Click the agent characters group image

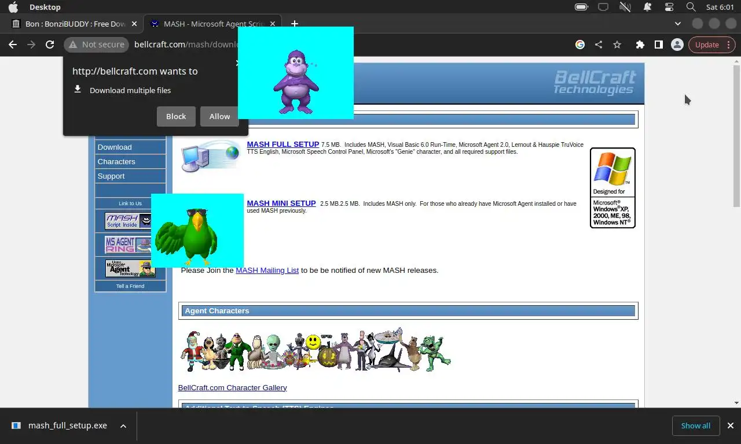[316, 350]
